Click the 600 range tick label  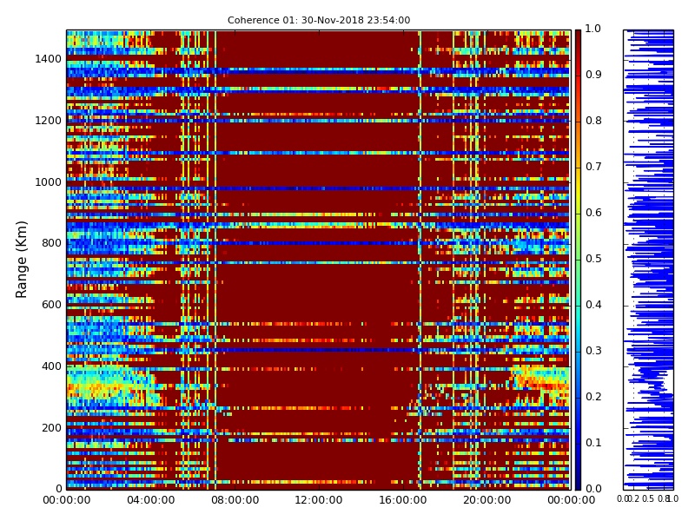tap(51, 305)
